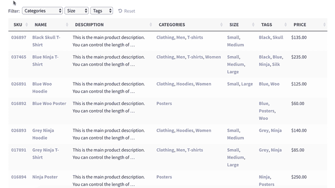Open the Grey Ninja Hoodie product
The width and height of the screenshot is (335, 188).
tap(43, 134)
